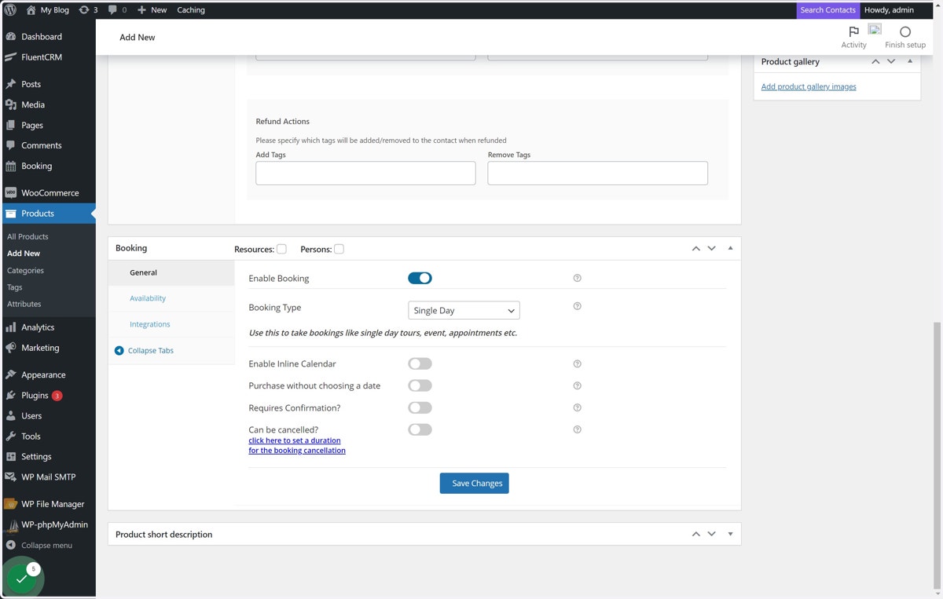Enable the Can be cancelled toggle

coord(420,429)
